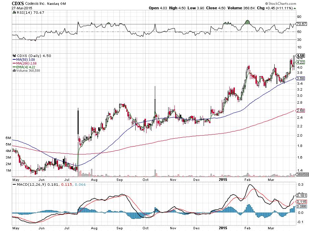Screen dimensions: 309x231
Task: Click the 6M volume scale label
Action: point(8,138)
